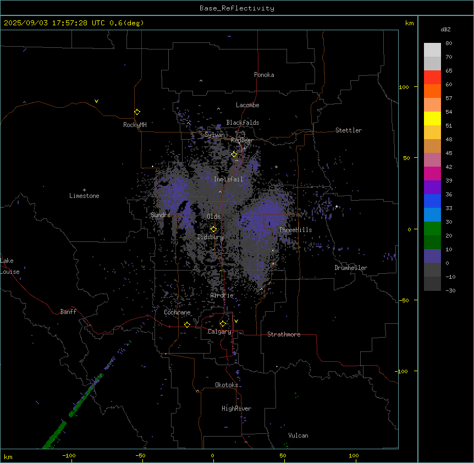Viewport: 474px width, 463px height.
Task: Pick the red 65–60 dBZ legend swatch
Action: click(432, 77)
